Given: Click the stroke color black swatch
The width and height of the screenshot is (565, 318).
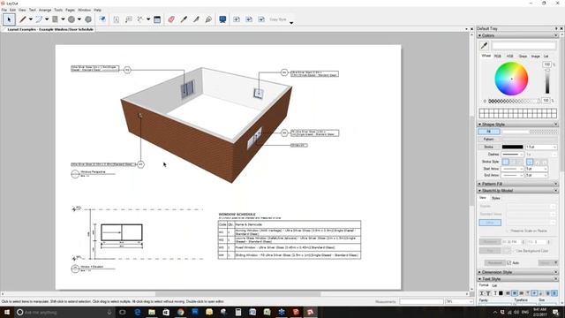Looking at the screenshot, I should [512, 147].
